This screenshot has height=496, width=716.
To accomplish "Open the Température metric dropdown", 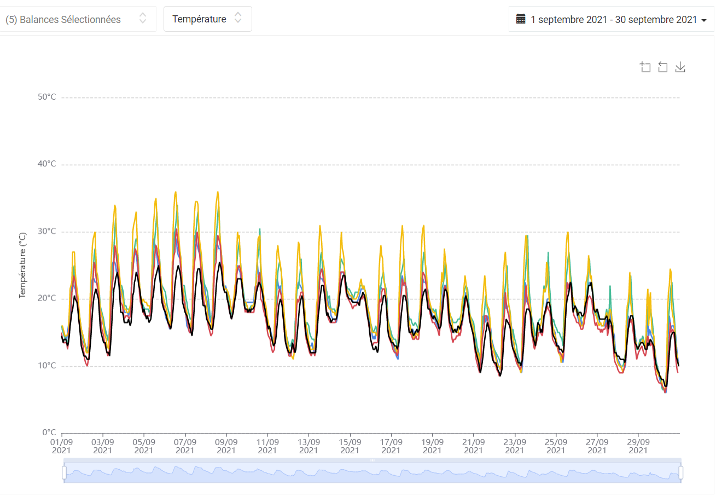I will click(208, 19).
